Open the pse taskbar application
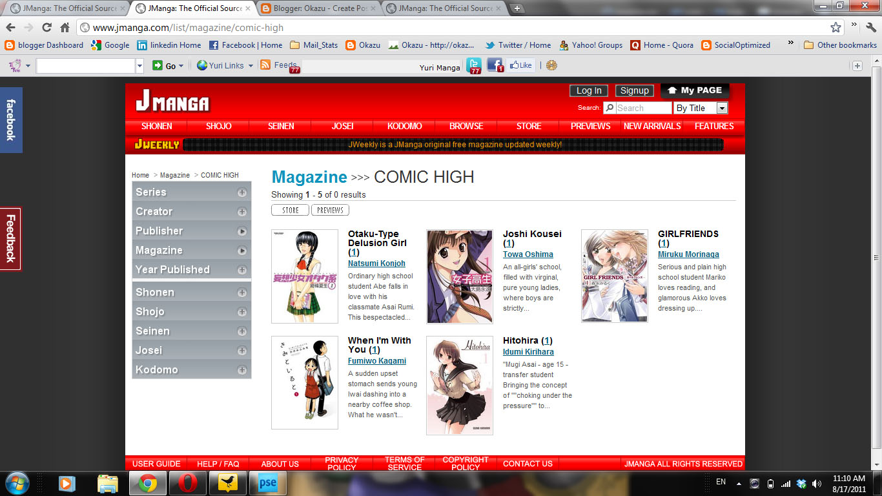 coord(268,483)
